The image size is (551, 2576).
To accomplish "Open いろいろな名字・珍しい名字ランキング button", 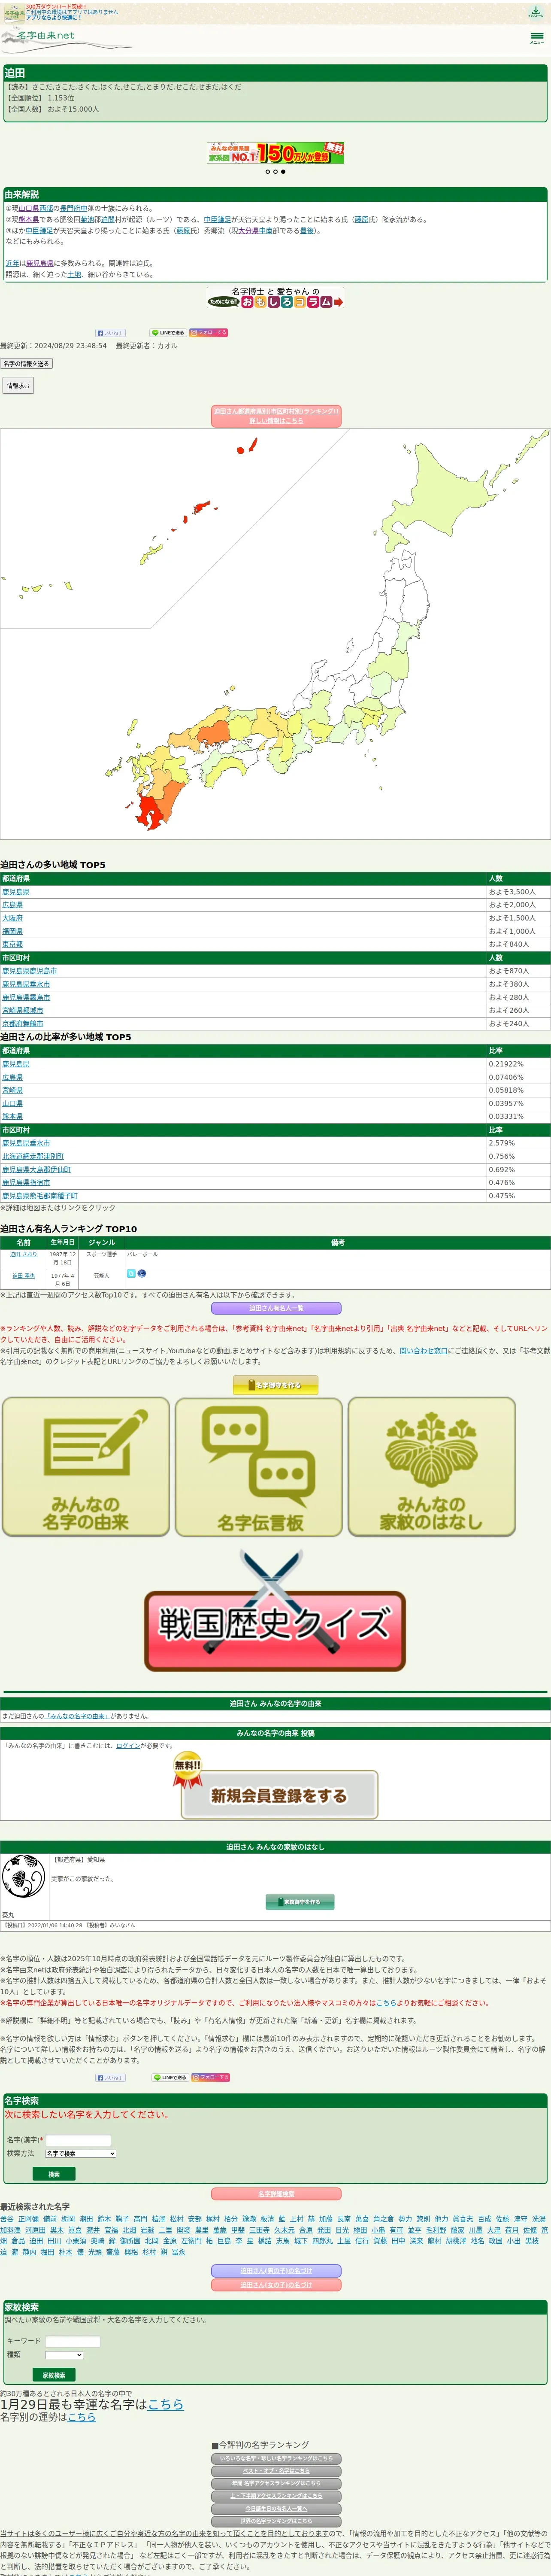I will pyautogui.click(x=276, y=2459).
